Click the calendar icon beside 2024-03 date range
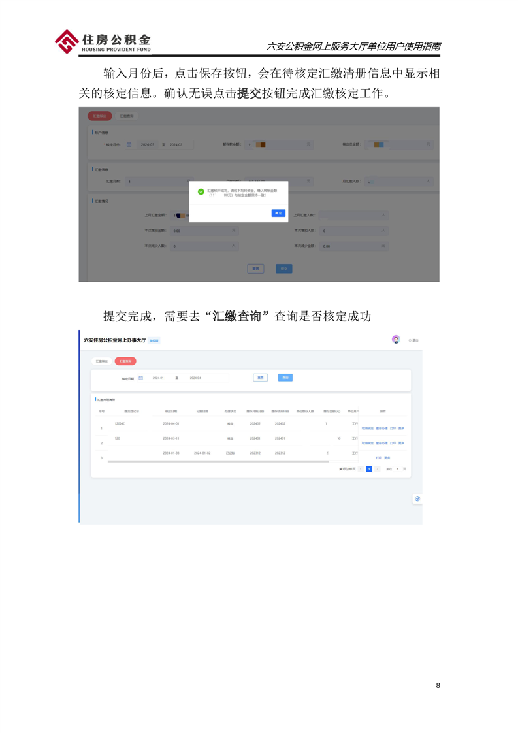Viewport: 518px width, 733px height. point(129,145)
